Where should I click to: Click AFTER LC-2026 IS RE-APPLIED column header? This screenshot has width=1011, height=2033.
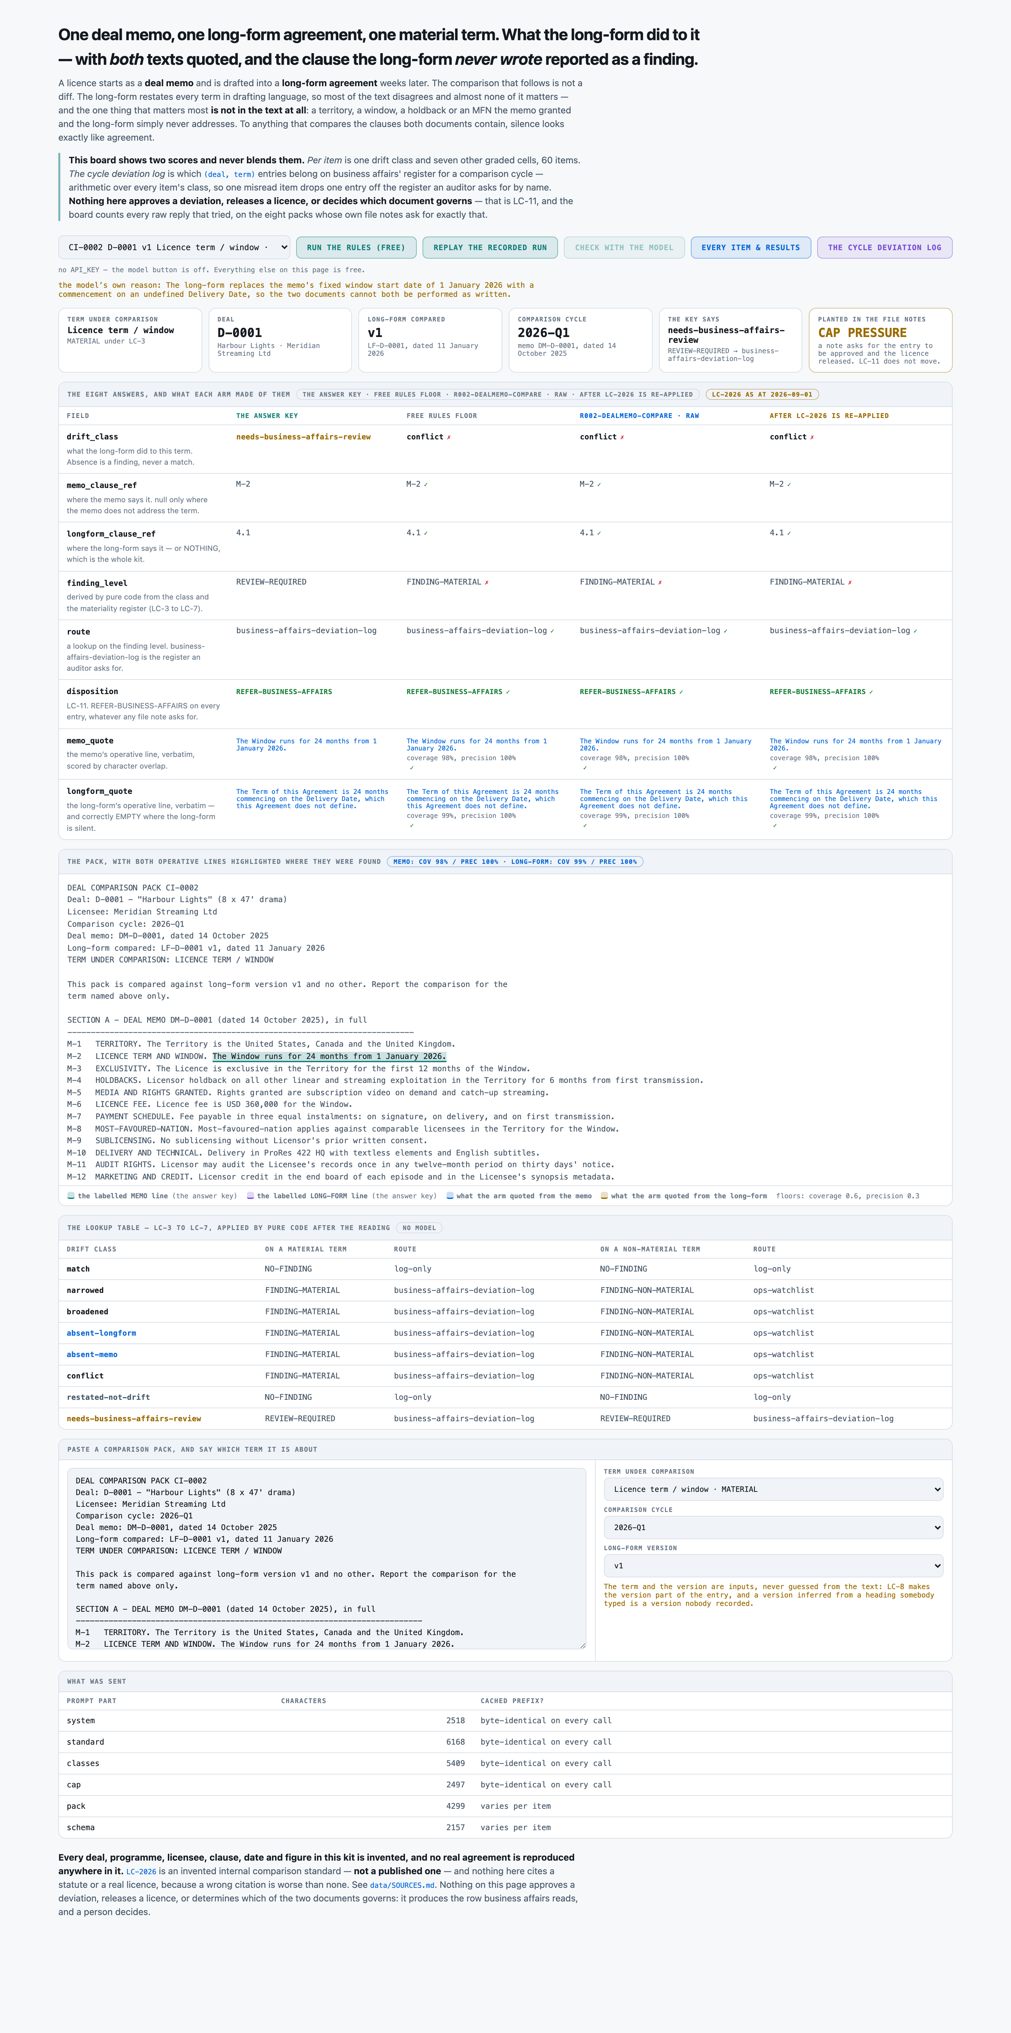(830, 416)
